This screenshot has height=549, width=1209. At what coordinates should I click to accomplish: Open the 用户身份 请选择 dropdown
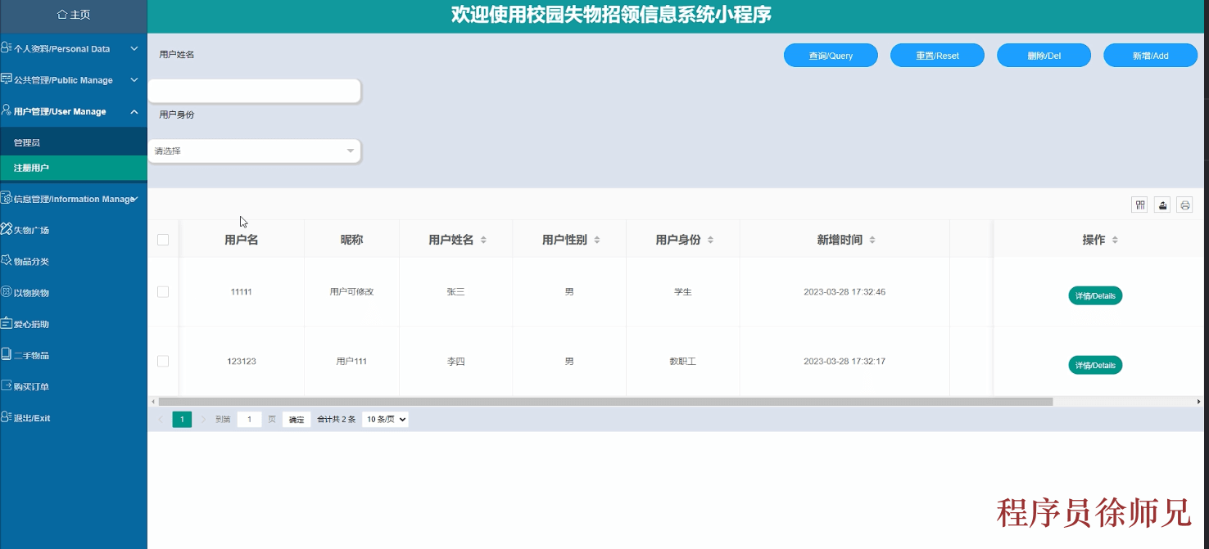click(x=254, y=151)
